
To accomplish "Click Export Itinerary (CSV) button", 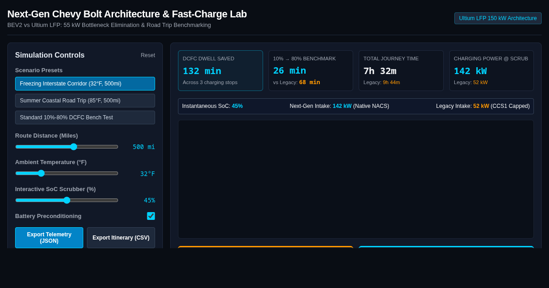I will coord(121,238).
